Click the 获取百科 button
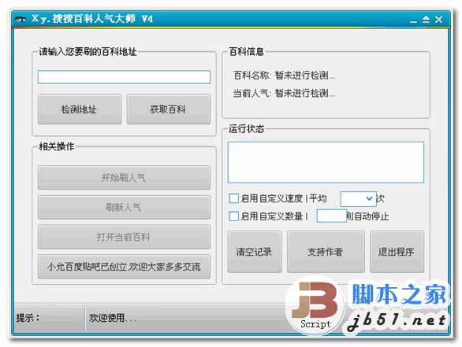 (169, 109)
